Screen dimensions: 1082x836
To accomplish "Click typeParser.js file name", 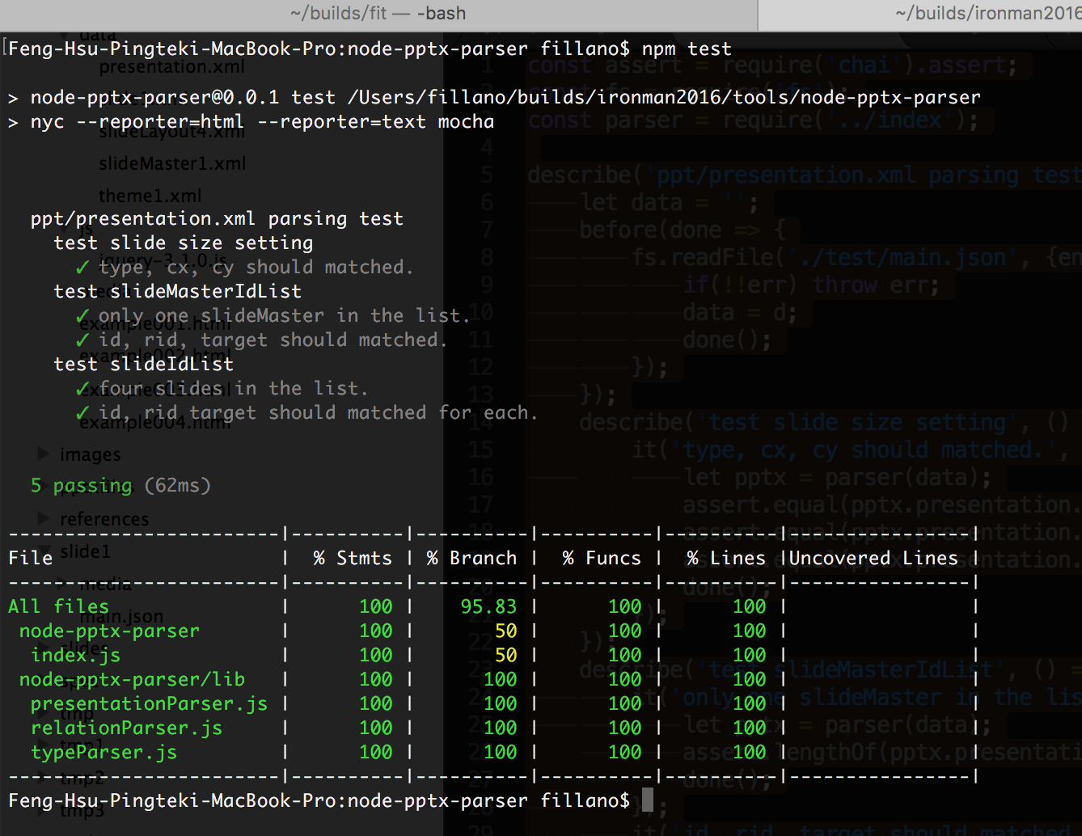I will tap(104, 752).
